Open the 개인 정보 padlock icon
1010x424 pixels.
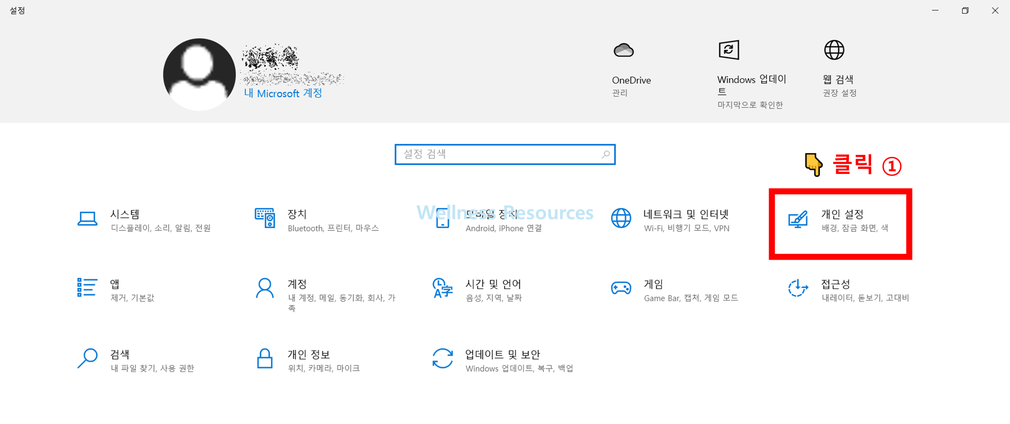click(x=265, y=358)
